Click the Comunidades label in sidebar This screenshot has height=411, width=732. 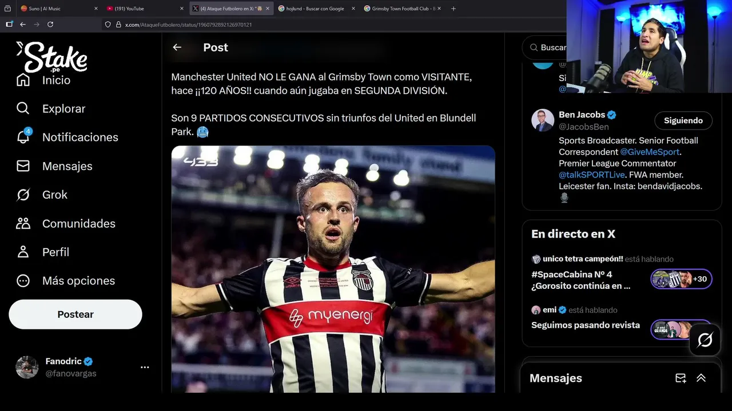(78, 223)
